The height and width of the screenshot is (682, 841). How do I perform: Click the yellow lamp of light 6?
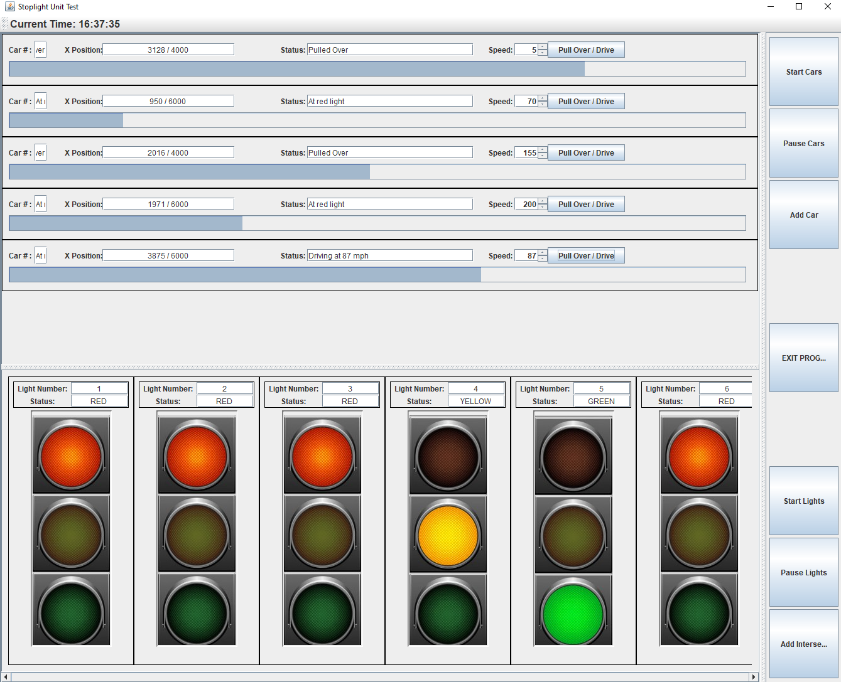[x=699, y=534]
